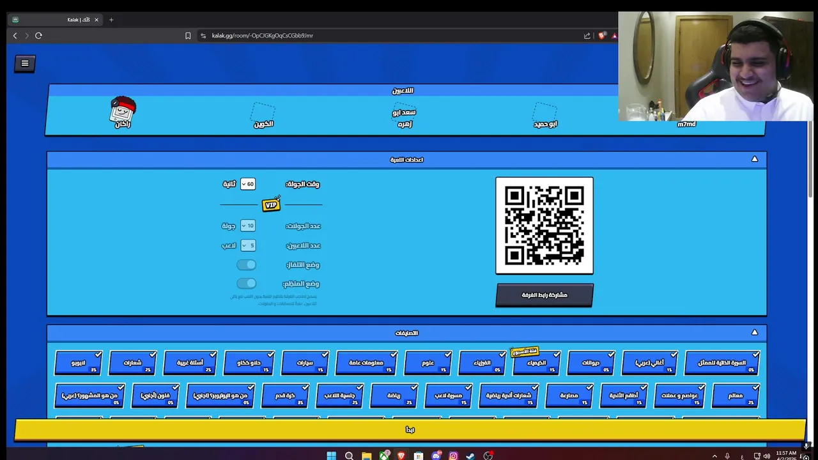Open volume control in tray
The width and height of the screenshot is (818, 460).
point(766,456)
